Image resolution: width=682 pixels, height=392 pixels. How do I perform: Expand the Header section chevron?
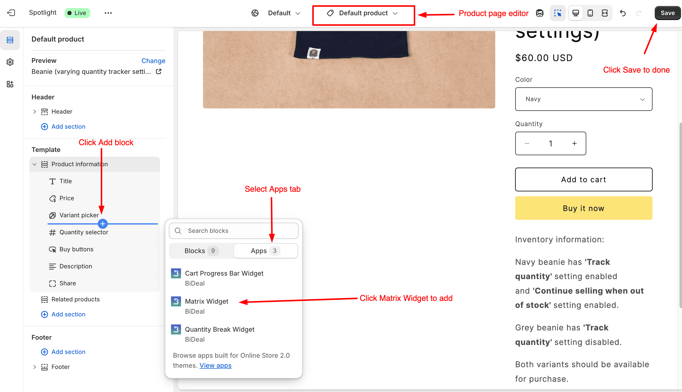(34, 111)
